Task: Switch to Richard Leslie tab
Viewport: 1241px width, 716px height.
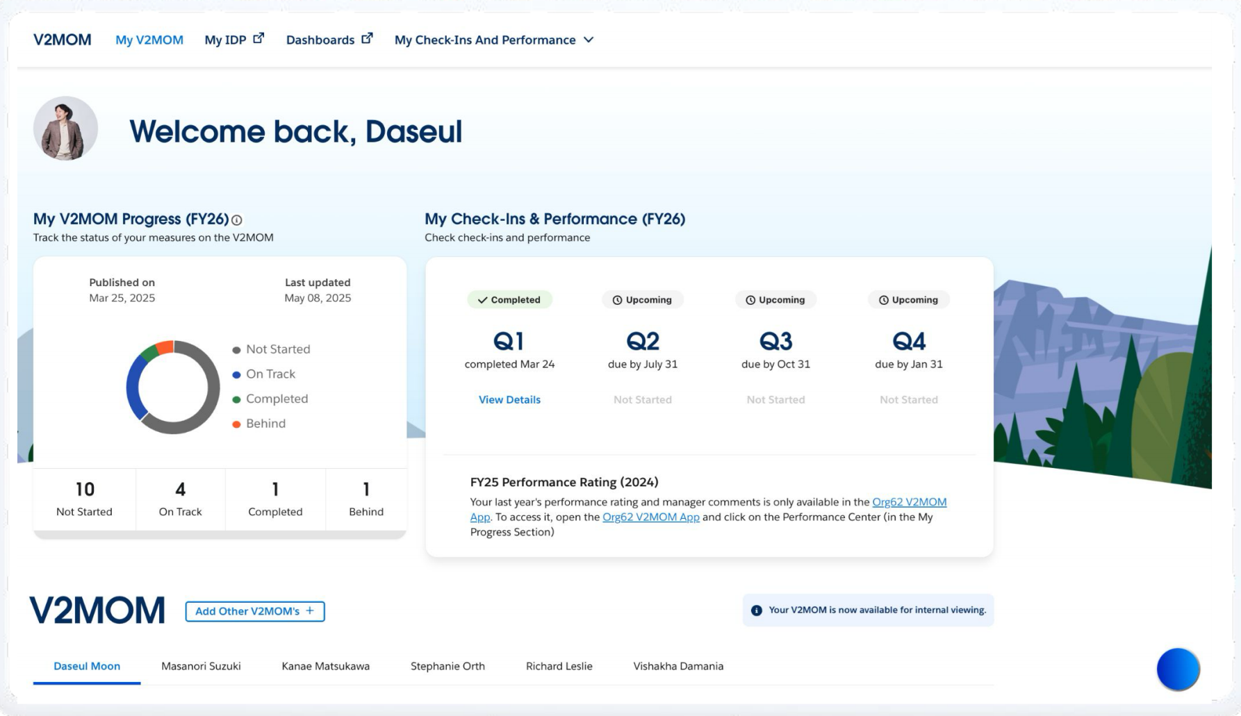Action: coord(559,667)
